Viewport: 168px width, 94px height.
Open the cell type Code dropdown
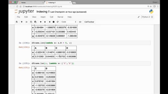[69, 22]
